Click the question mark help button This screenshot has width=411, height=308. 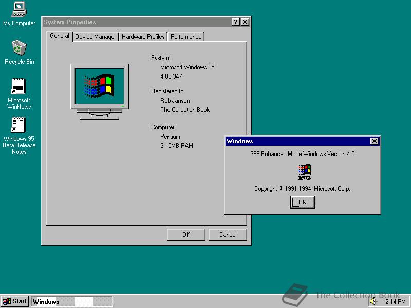pos(235,22)
